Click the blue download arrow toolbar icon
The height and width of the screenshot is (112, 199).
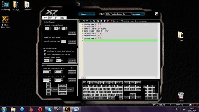pos(101,21)
